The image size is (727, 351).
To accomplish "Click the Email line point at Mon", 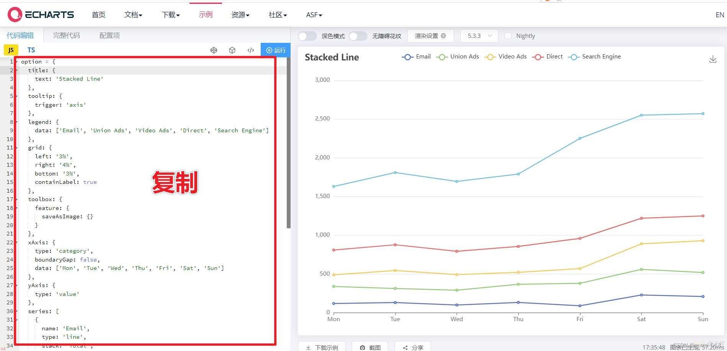I will pyautogui.click(x=334, y=304).
